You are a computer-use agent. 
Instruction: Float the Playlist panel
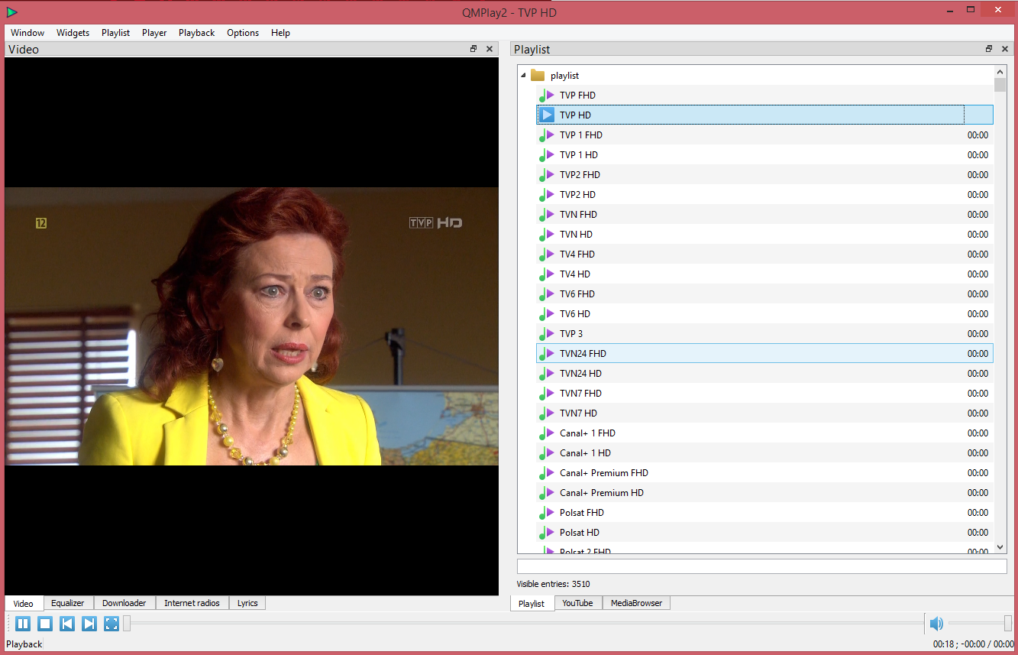click(x=989, y=49)
